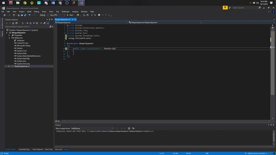Click the Home icon in Solution Explorer
The height and width of the screenshot is (155, 276).
[13, 23]
